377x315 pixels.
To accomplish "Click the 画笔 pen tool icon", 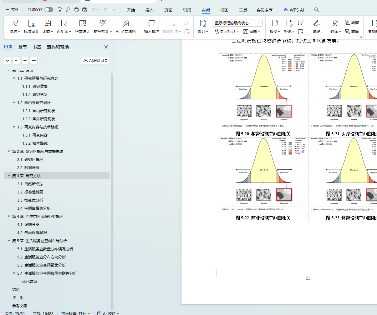I will tap(316, 24).
